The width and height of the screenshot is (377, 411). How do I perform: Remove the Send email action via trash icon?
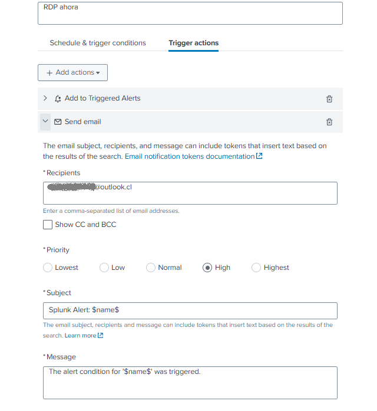(x=329, y=122)
